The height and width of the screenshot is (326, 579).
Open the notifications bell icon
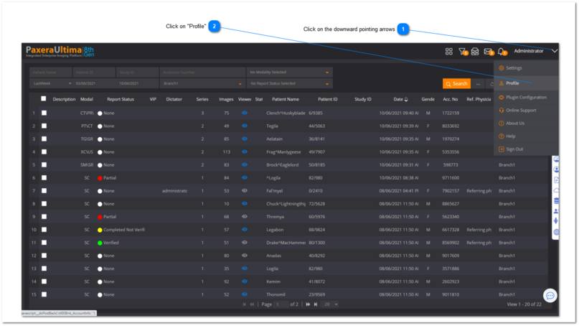coord(501,52)
